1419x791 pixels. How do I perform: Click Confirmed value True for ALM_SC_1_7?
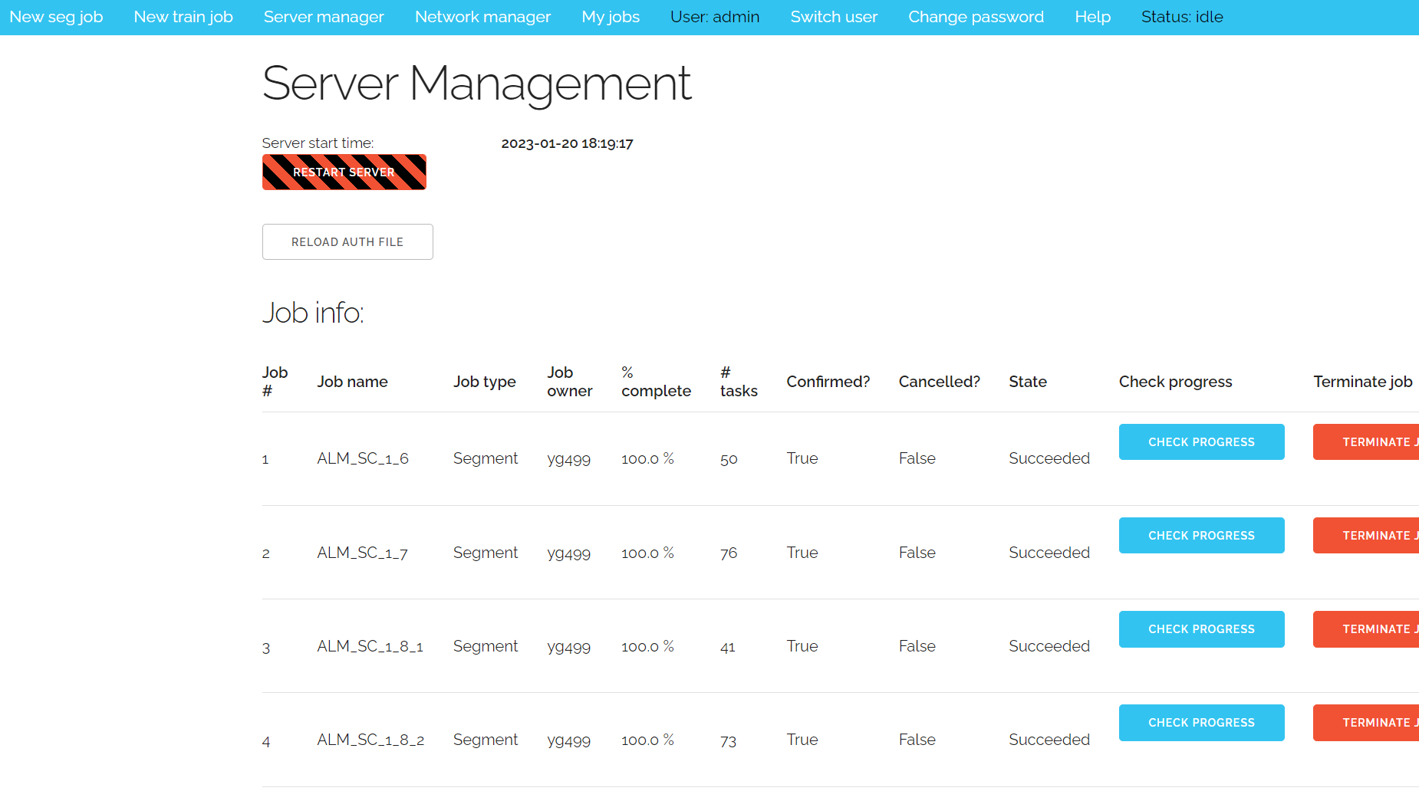[x=802, y=553]
